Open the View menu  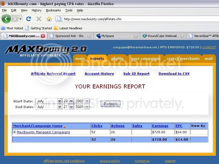24,10
